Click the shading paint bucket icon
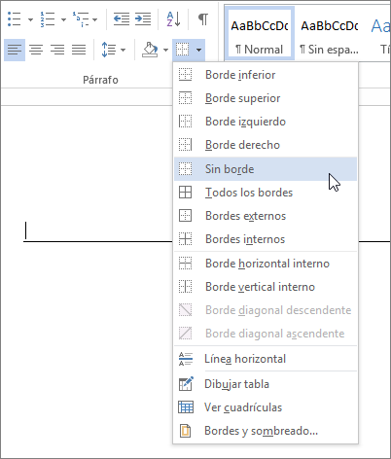This screenshot has width=391, height=459. [x=150, y=50]
